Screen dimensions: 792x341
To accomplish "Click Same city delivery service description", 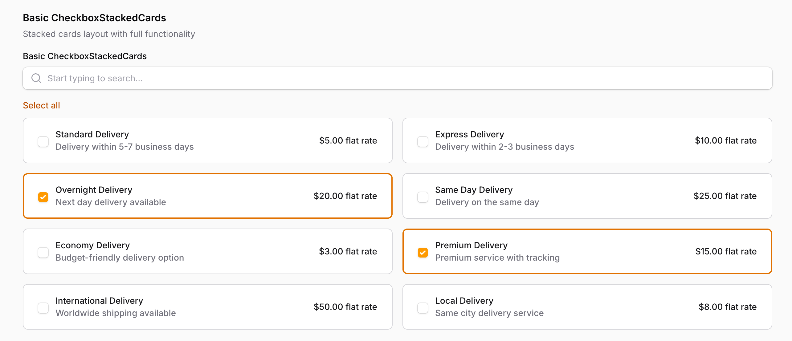I will pos(489,313).
